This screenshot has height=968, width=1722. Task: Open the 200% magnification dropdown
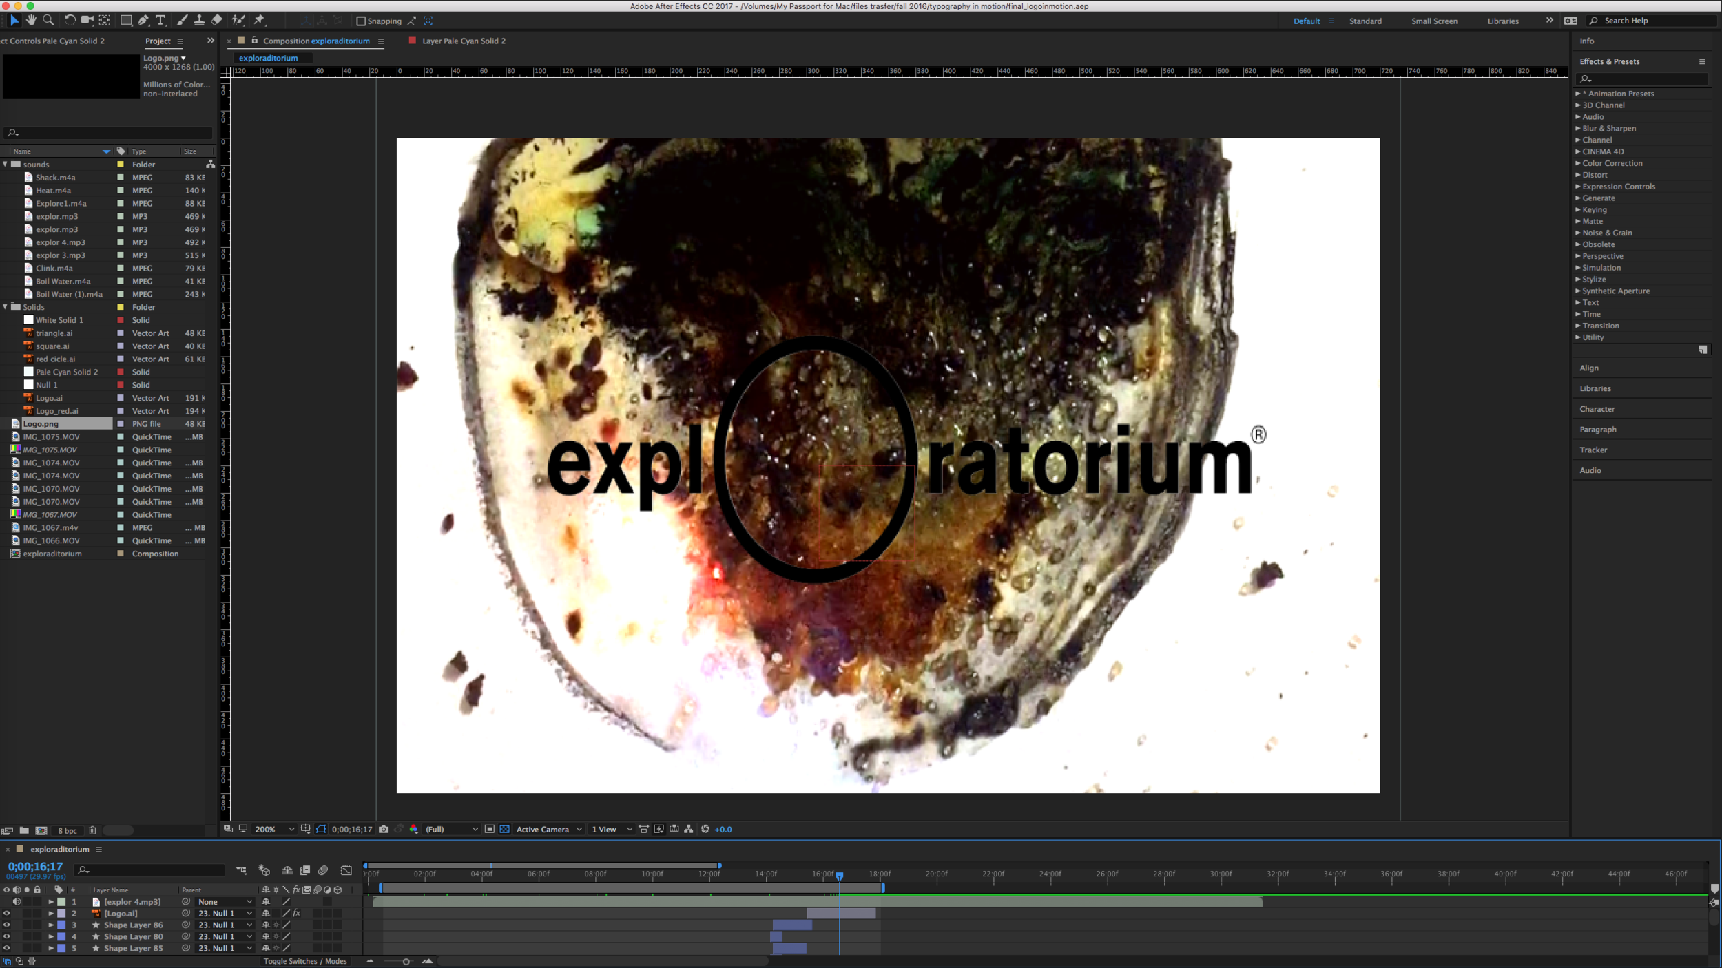274,830
